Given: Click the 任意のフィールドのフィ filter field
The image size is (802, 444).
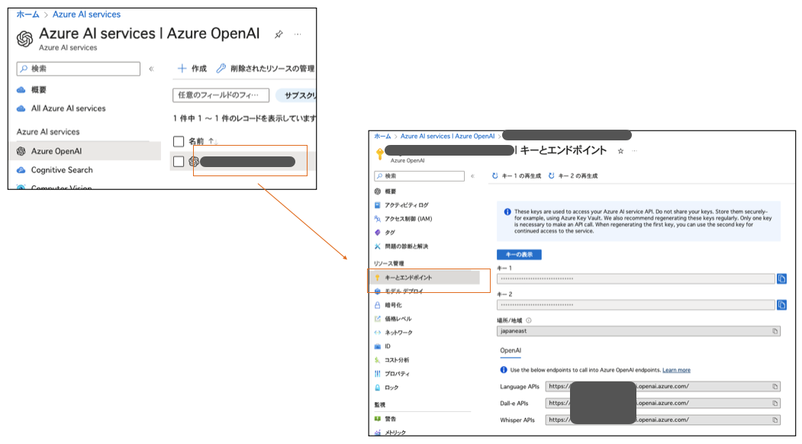Looking at the screenshot, I should point(221,95).
